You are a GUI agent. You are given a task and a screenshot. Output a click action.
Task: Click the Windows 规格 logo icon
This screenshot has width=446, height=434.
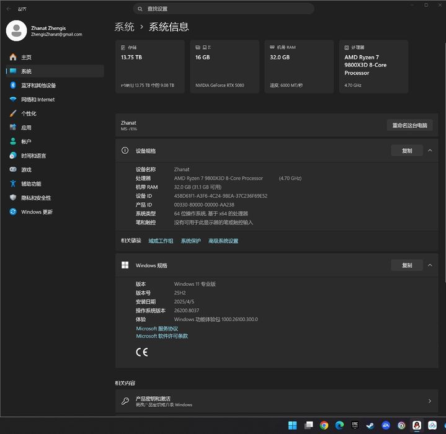point(125,265)
